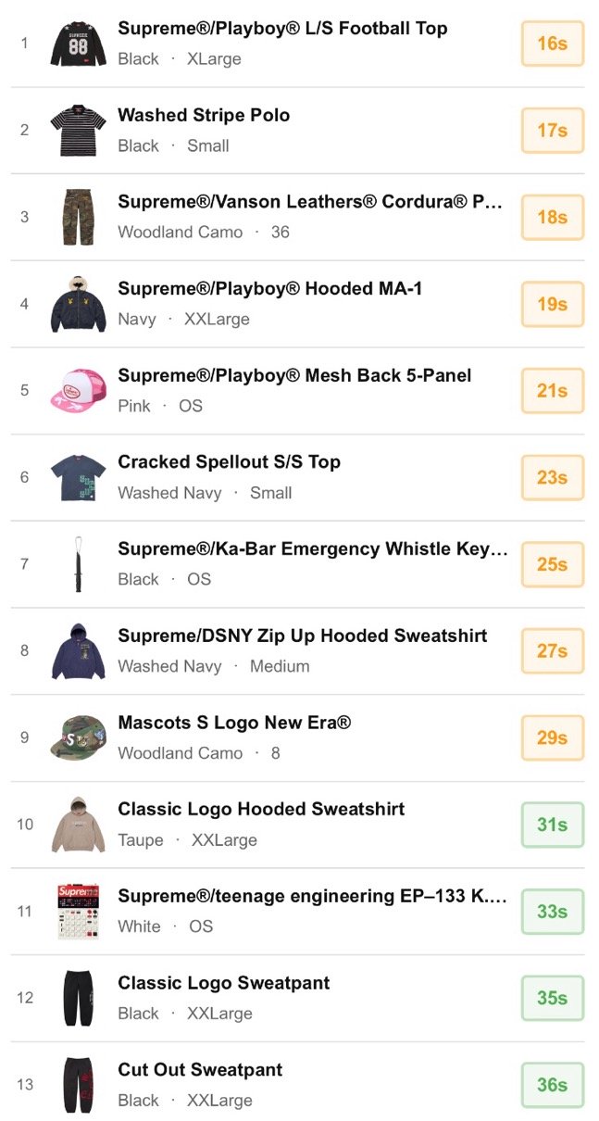Select the Woodland Camo pants image
This screenshot has width=599, height=1121.
78,217
